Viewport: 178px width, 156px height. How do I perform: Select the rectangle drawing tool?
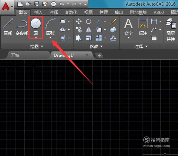tap(62, 21)
